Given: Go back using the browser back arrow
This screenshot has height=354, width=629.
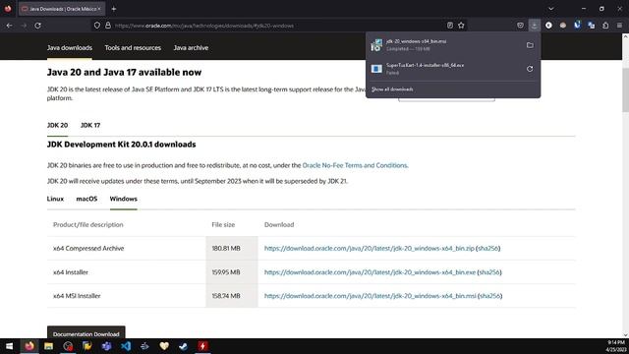Looking at the screenshot, I should coord(9,26).
